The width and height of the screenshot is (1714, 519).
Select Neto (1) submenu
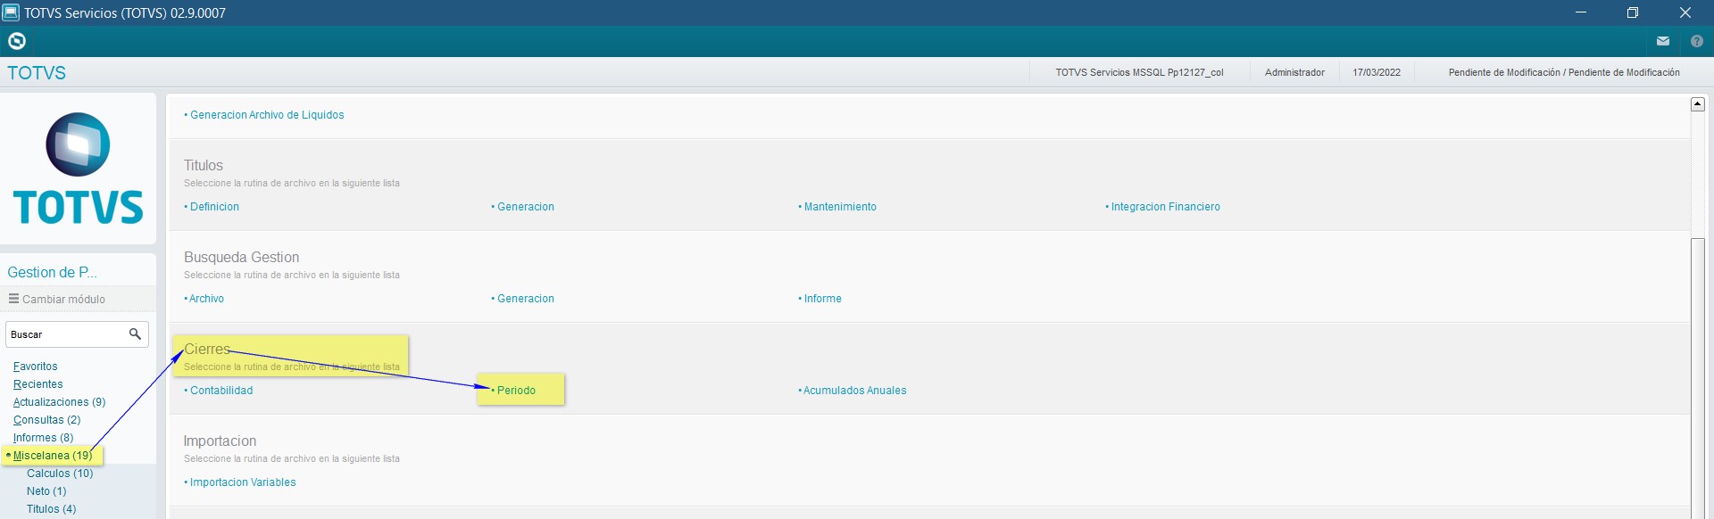[46, 491]
